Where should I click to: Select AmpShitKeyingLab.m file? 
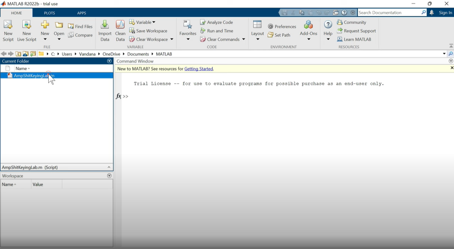57,76
